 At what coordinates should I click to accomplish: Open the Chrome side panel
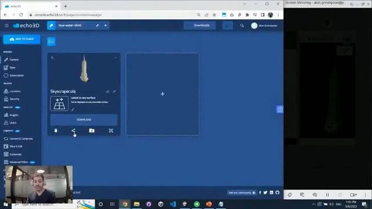tap(263, 15)
